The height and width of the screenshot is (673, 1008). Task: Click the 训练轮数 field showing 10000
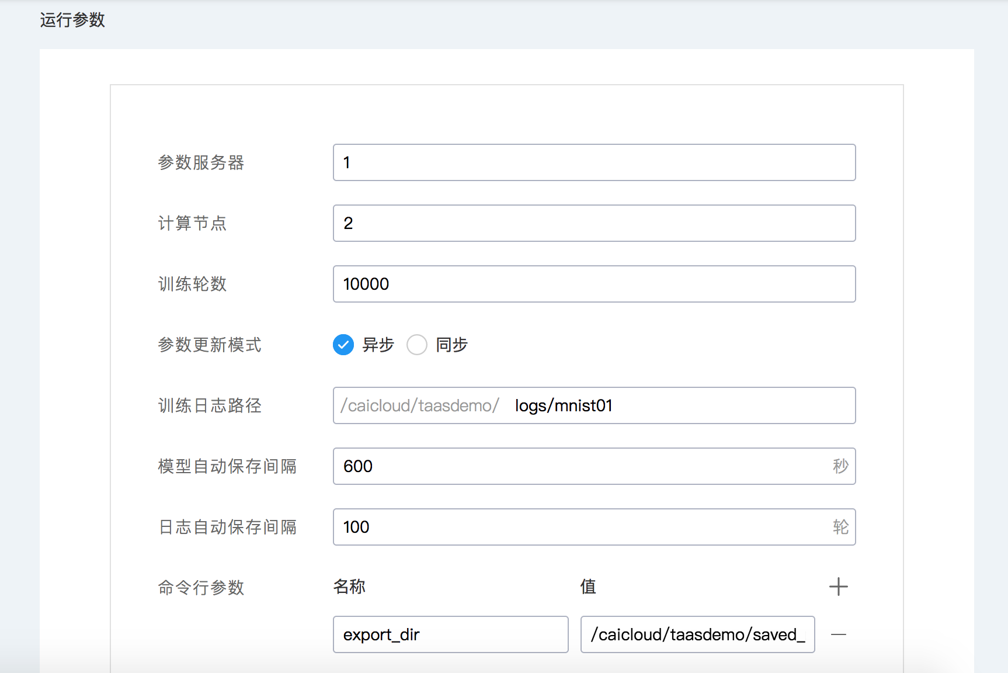click(594, 284)
